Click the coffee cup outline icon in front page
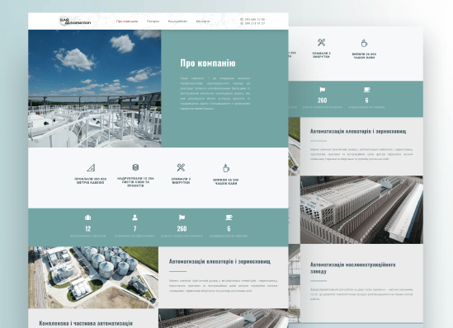 pos(226,168)
